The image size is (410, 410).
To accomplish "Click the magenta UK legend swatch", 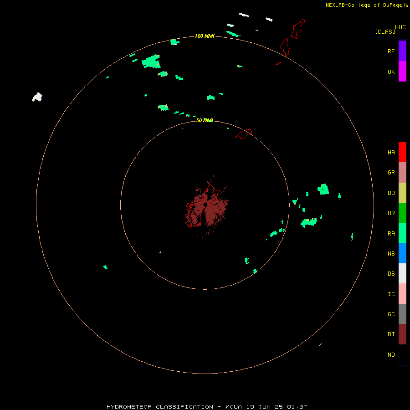I will (x=402, y=72).
